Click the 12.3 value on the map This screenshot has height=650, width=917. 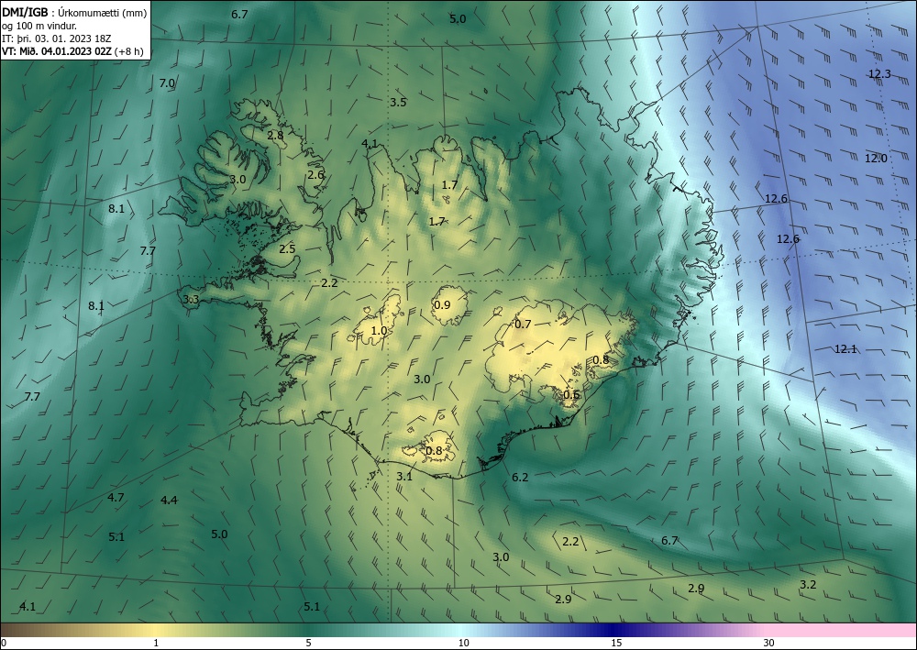[x=879, y=73]
